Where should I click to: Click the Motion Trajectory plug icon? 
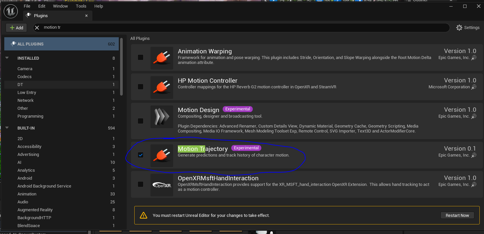[x=162, y=156]
